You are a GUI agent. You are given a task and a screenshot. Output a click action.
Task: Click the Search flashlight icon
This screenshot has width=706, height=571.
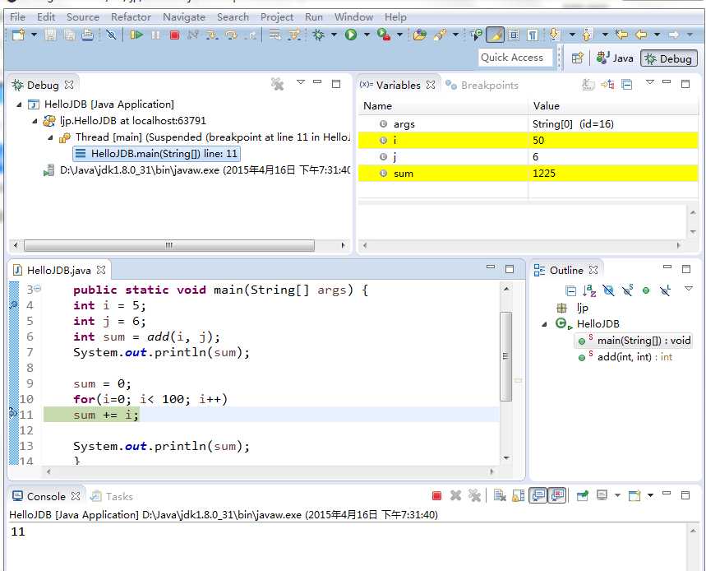pos(440,35)
